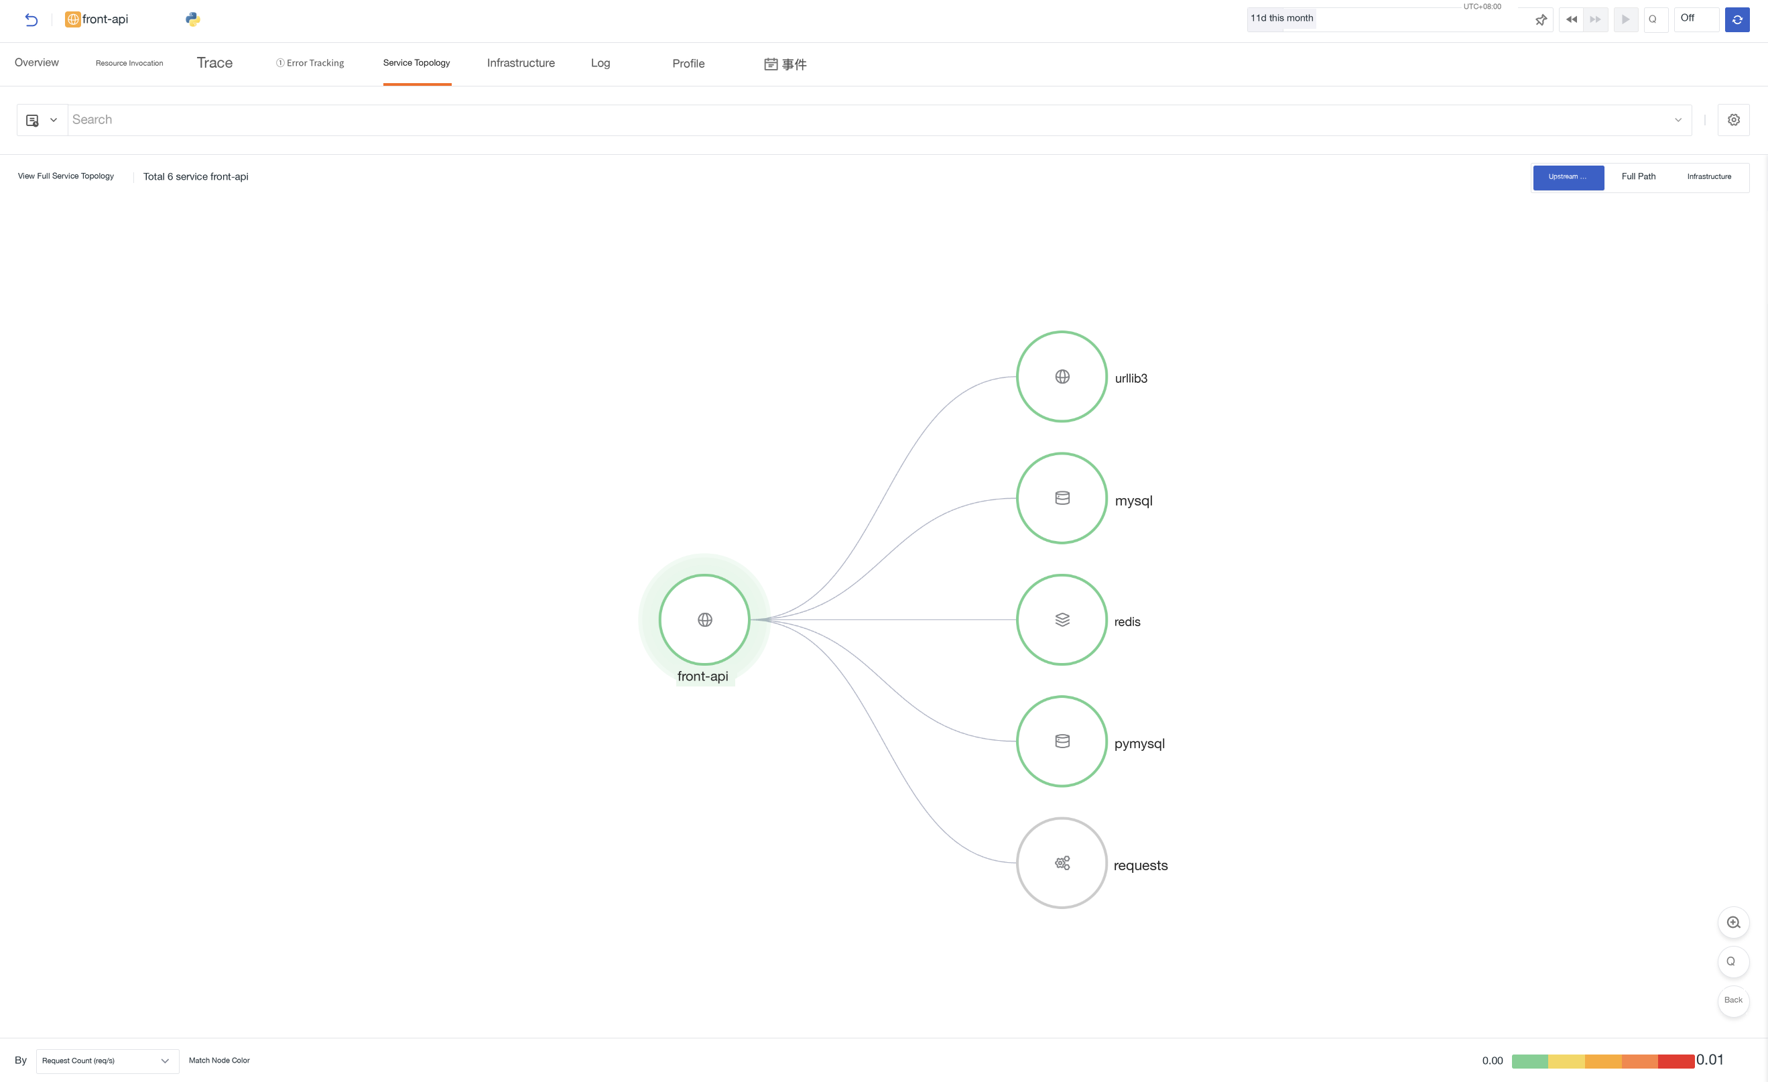
Task: Click the back arrow icon
Action: pos(31,19)
